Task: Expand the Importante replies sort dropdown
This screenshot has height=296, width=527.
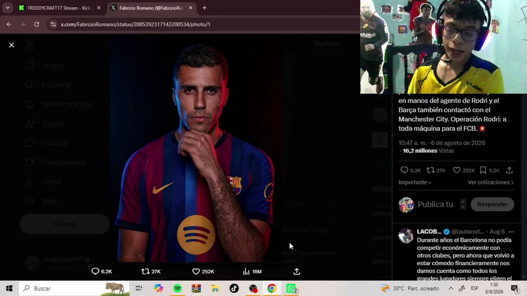Action: (415, 182)
